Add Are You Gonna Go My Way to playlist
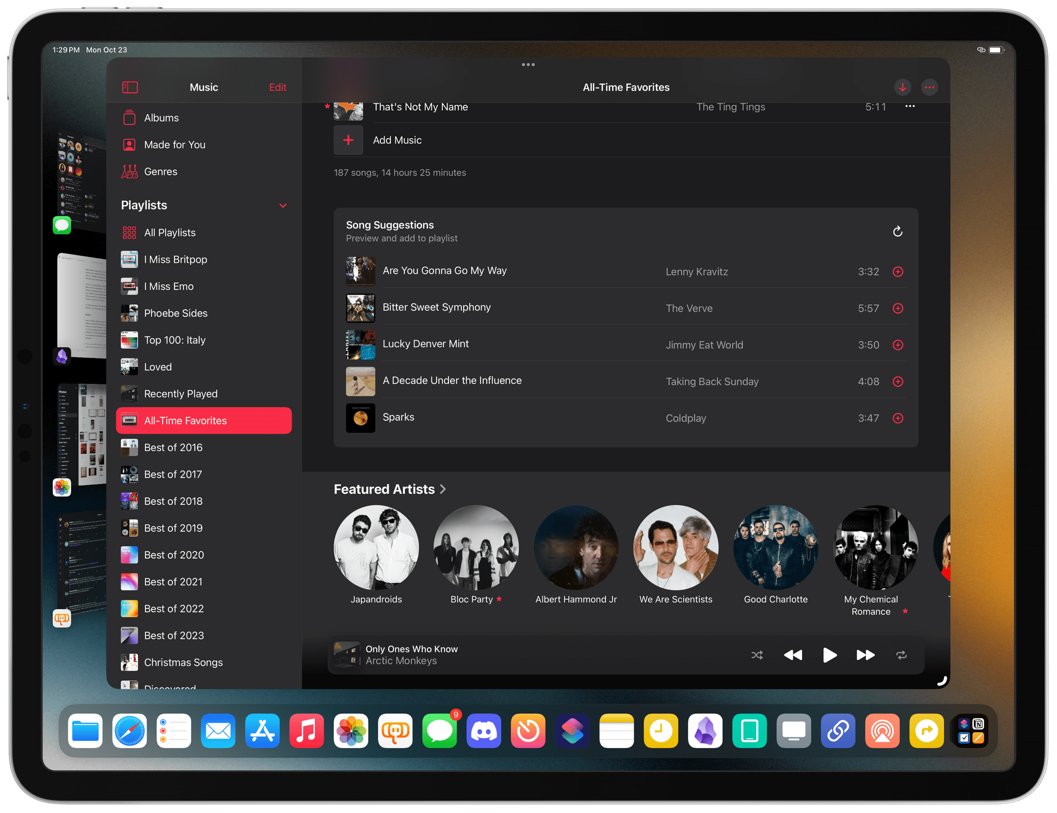 tap(898, 272)
